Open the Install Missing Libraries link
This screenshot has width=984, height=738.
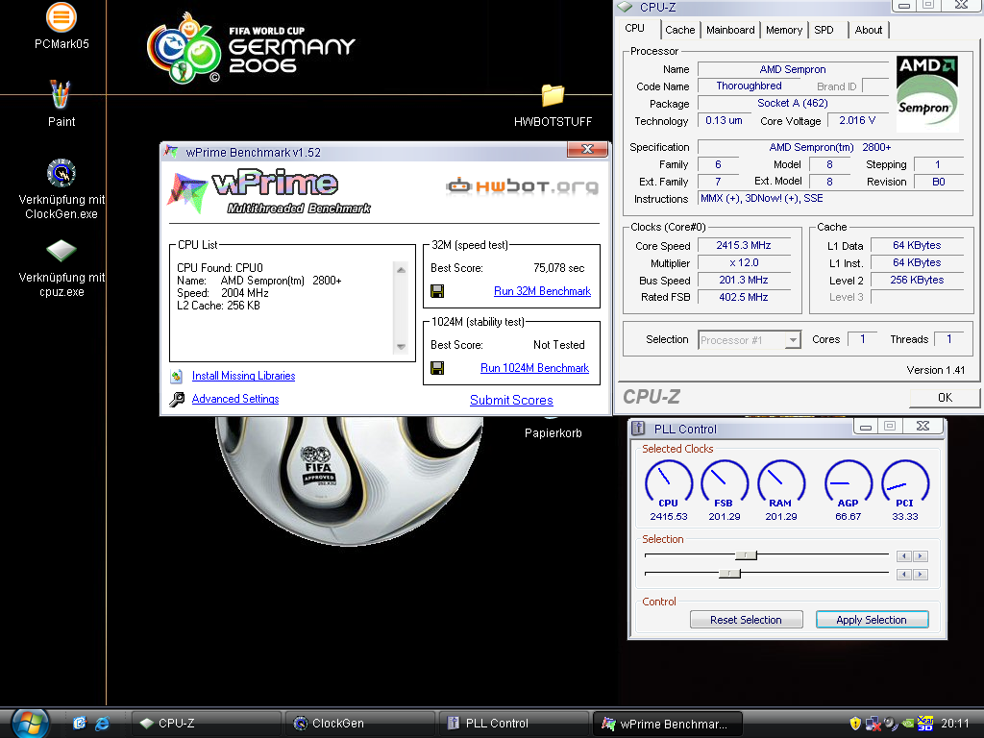click(243, 376)
